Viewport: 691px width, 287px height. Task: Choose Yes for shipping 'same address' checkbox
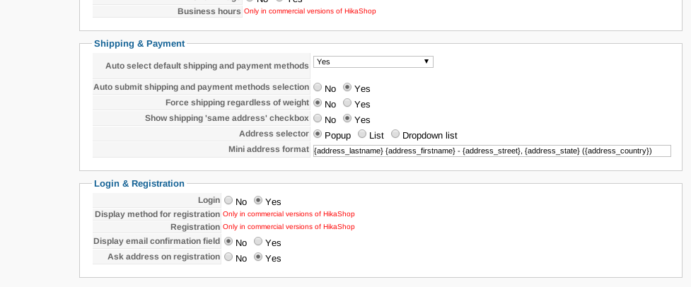point(347,119)
